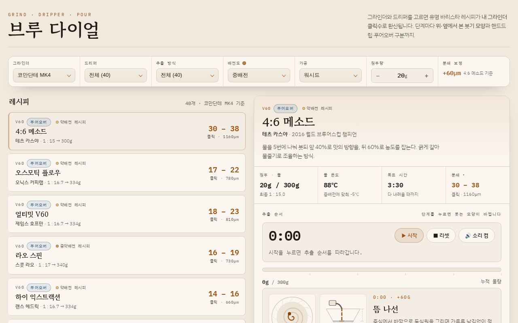Click the 30 – 38 click range on the 4:6 메소드 card
Image resolution: width=518 pixels, height=323 pixels.
coord(223,129)
